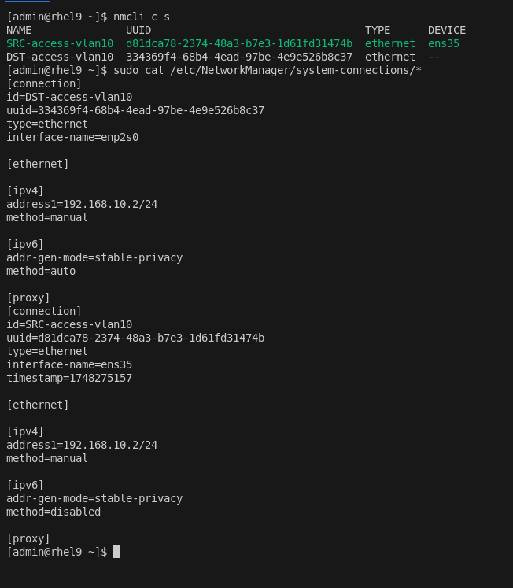The image size is (513, 588).
Task: Click the NAME column header
Action: [x=19, y=30]
